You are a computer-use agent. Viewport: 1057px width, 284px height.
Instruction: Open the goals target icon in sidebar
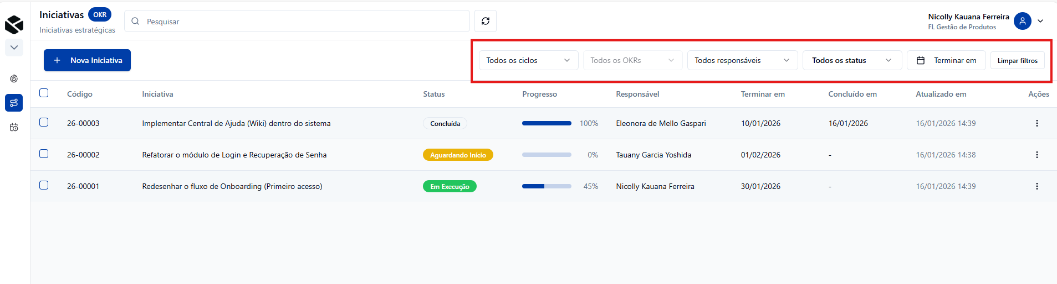point(14,78)
